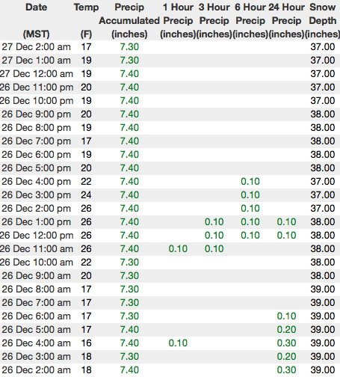
Task: Click accumulated precip 7.30 for 27 Dec 1:00 am
Action: click(x=129, y=61)
